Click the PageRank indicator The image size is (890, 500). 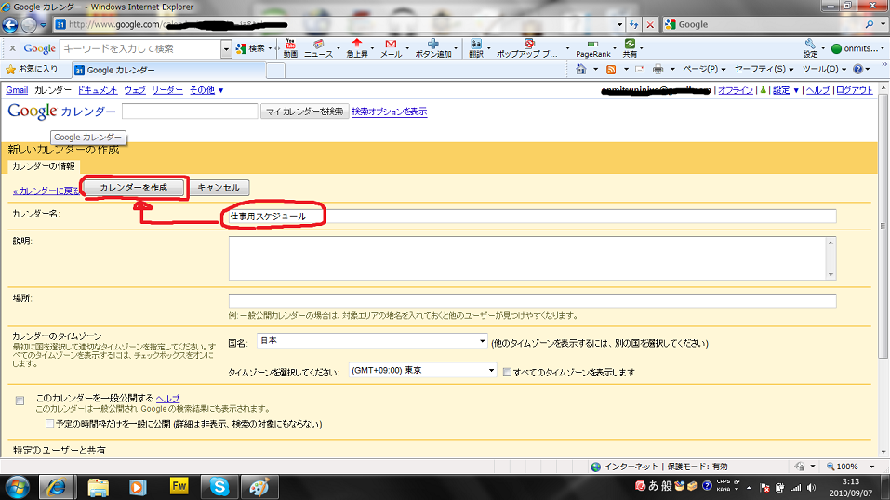(x=592, y=49)
